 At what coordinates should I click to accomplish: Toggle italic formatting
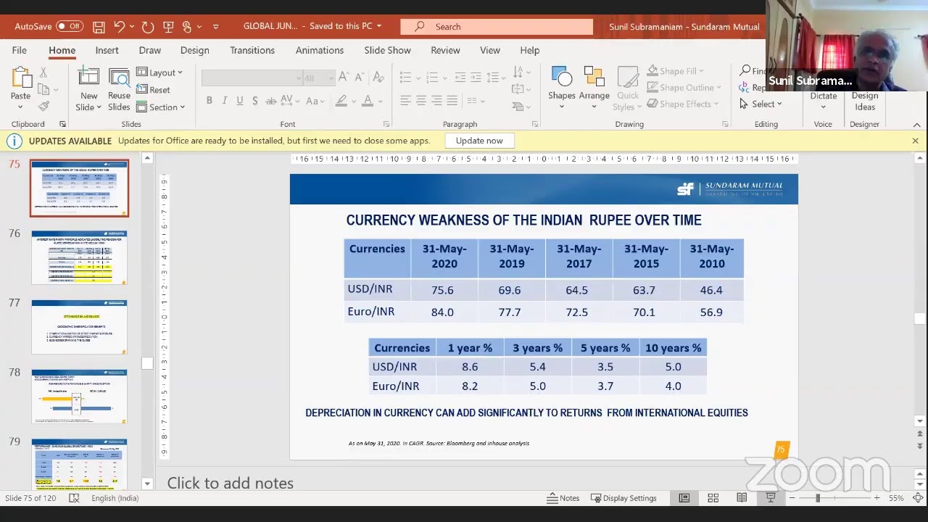pos(224,101)
